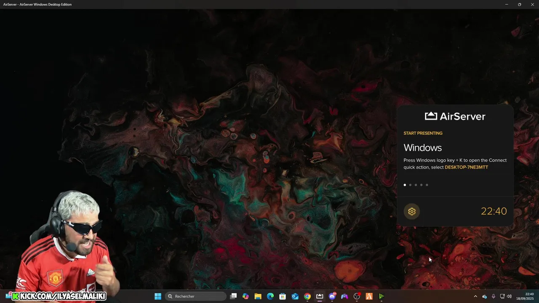This screenshot has width=539, height=303.
Task: Open Discord from the taskbar
Action: [332, 296]
